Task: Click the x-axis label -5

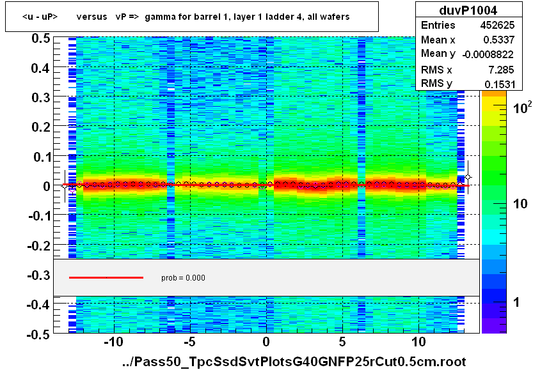Action: click(189, 342)
